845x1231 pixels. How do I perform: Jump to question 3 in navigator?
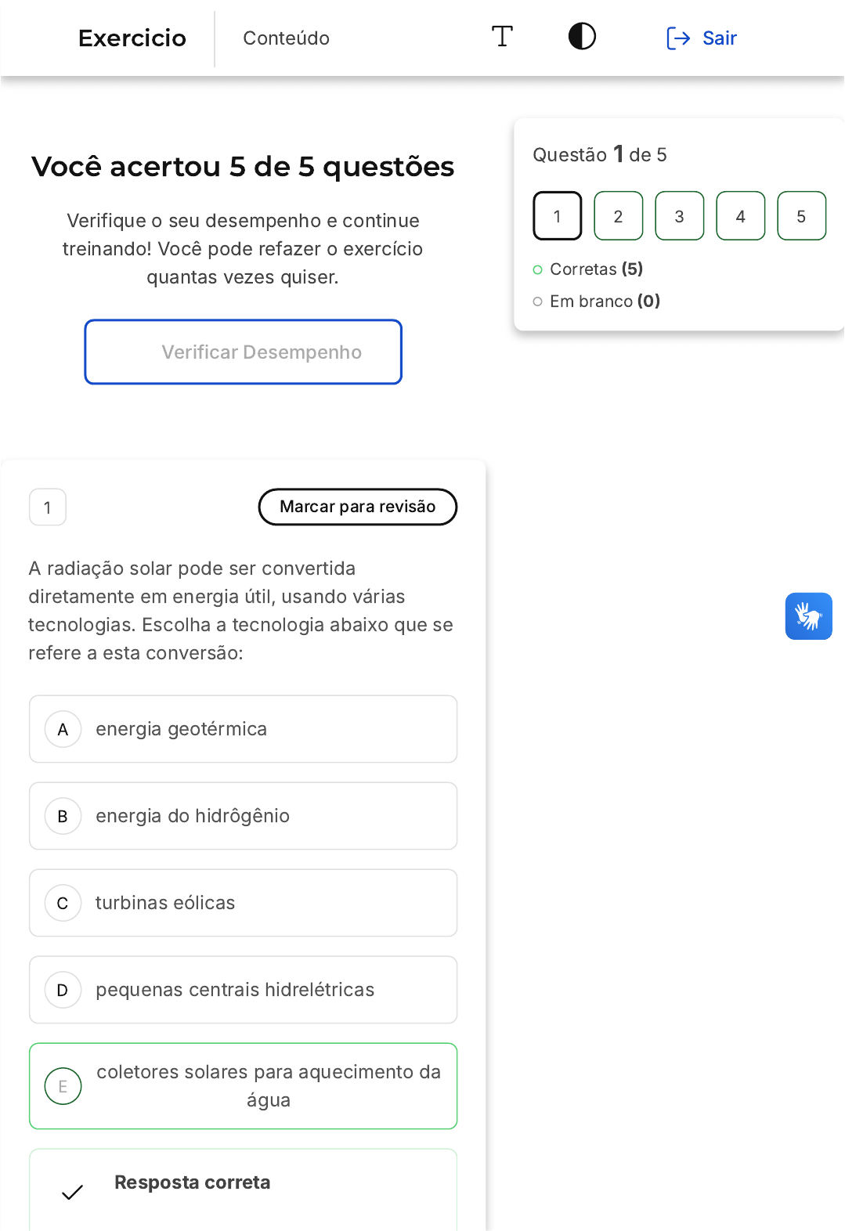(x=679, y=216)
